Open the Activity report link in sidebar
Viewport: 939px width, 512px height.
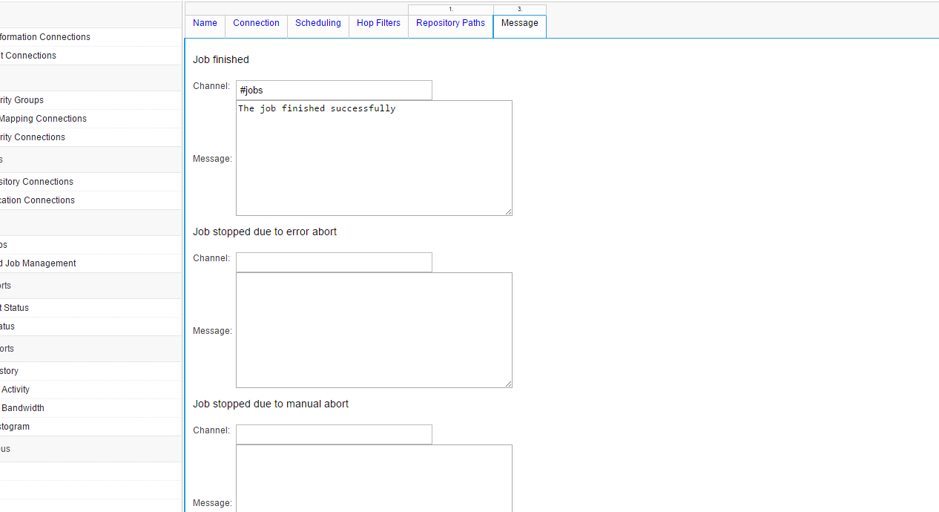tap(16, 390)
